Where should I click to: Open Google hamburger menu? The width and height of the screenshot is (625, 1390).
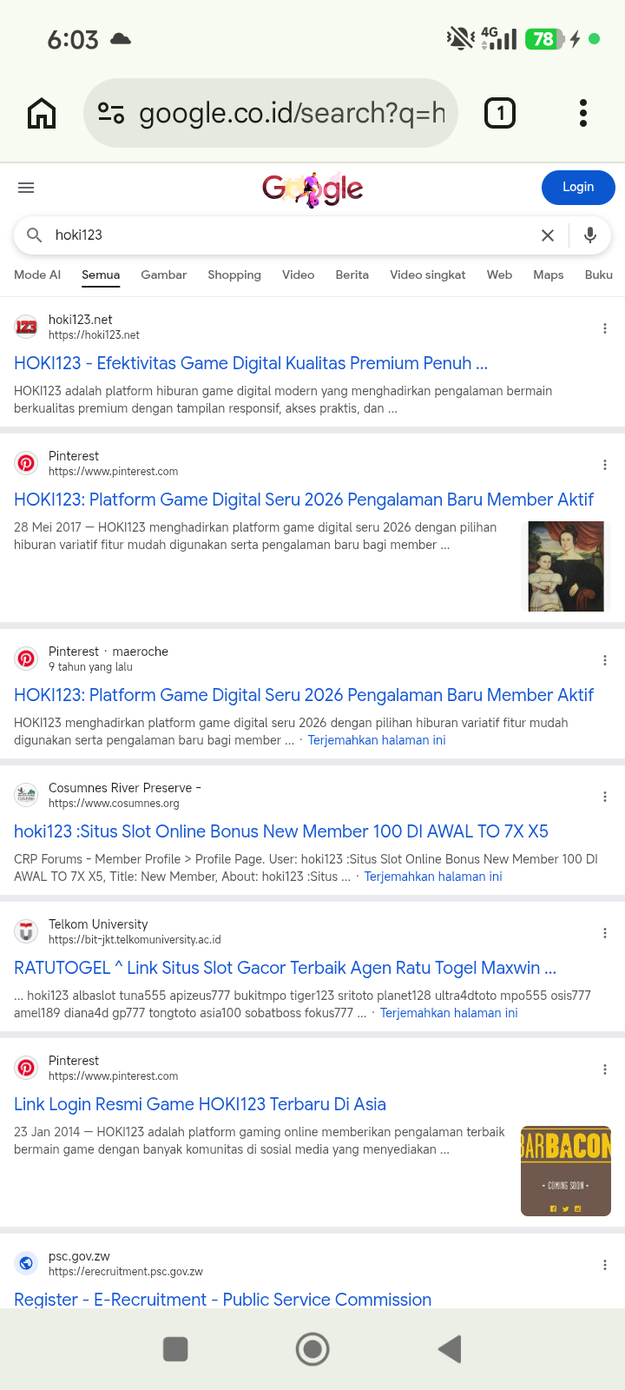26,188
